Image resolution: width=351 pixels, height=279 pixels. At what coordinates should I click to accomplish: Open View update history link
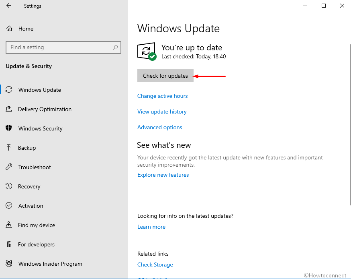pyautogui.click(x=162, y=112)
